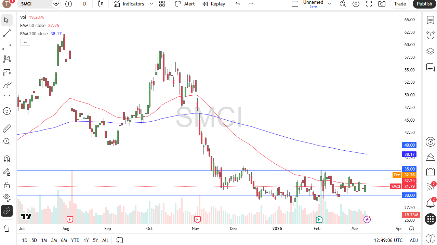Open the alerts clock panel
Image resolution: width=437 pixels, height=245 pixels.
[430, 35]
